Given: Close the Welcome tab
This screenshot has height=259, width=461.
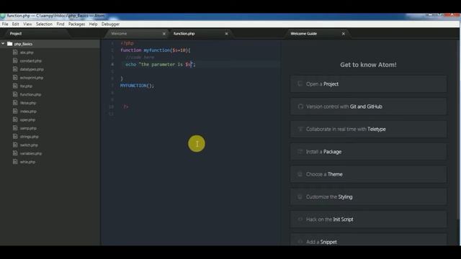Looking at the screenshot, I should tap(164, 34).
